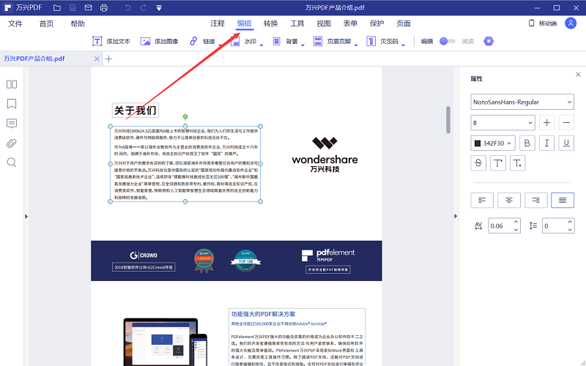The width and height of the screenshot is (586, 366).
Task: Center align text
Action: pos(509,200)
